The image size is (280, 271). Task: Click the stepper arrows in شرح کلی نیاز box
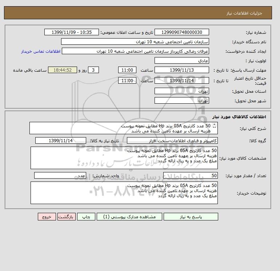(215, 126)
